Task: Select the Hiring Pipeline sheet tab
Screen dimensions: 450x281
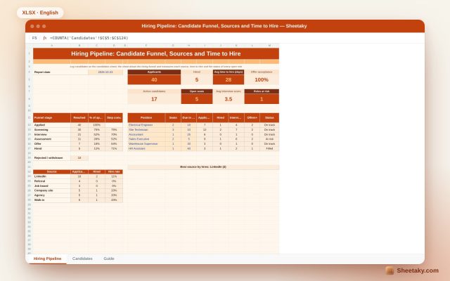Action: coord(47,259)
